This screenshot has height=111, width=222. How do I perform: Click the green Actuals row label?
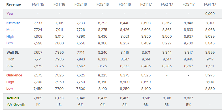pos(13,98)
